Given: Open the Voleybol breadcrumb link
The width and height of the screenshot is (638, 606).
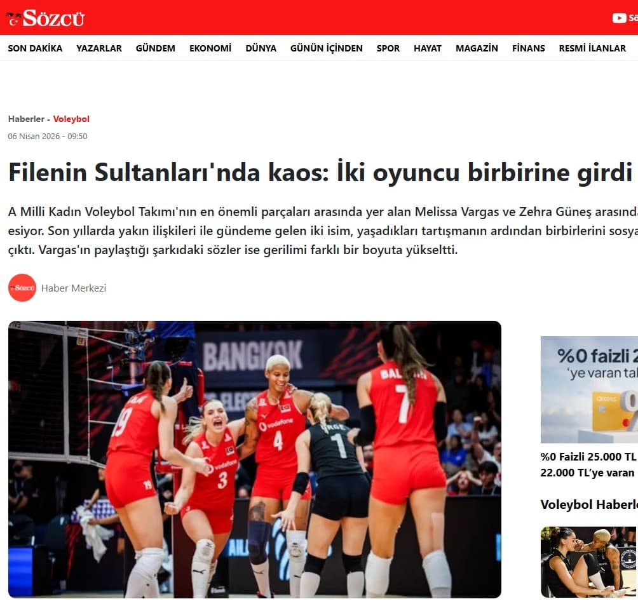Looking at the screenshot, I should [x=71, y=119].
